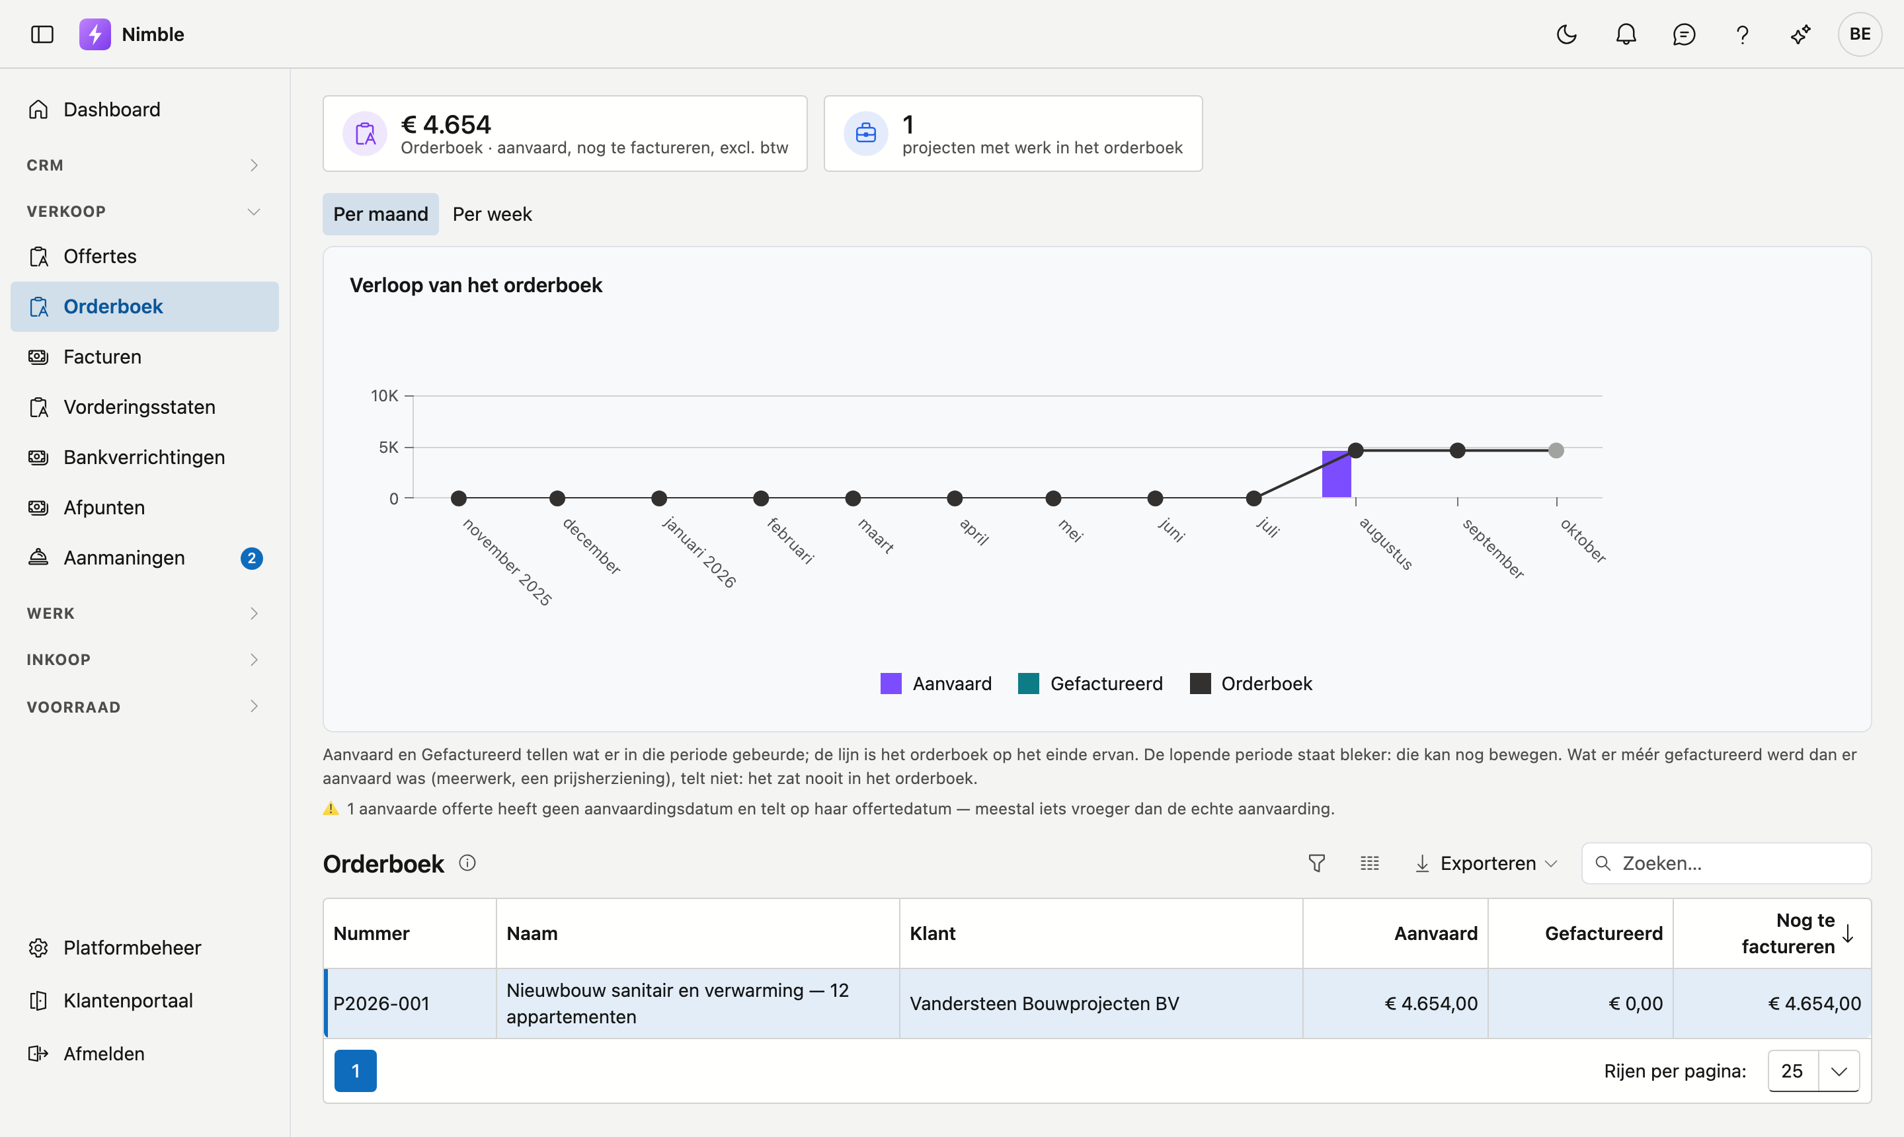Switch to dark mode with moon icon
Image resolution: width=1904 pixels, height=1137 pixels.
pyautogui.click(x=1567, y=34)
